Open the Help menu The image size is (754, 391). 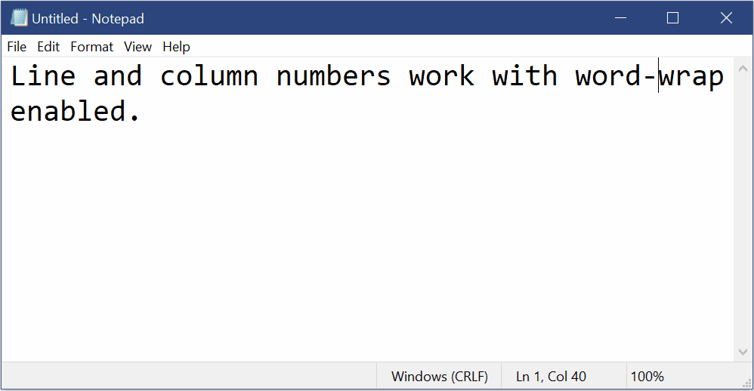pyautogui.click(x=176, y=47)
